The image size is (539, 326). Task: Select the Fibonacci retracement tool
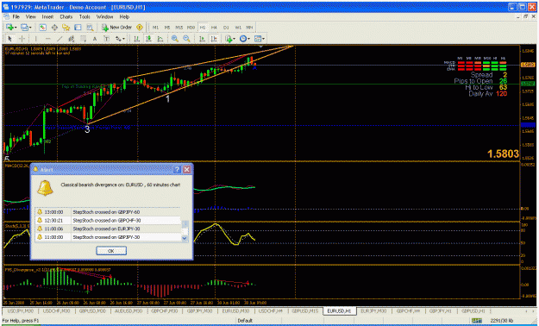point(83,39)
